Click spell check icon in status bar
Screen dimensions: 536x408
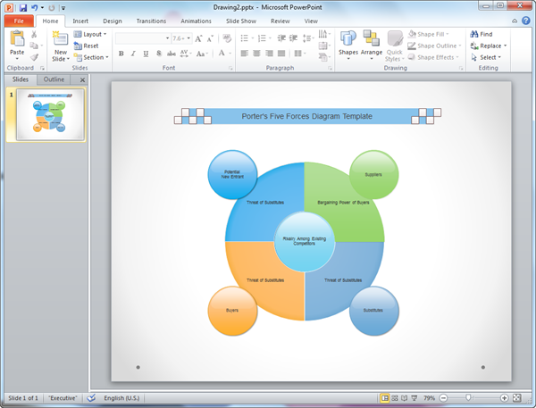coord(91,397)
